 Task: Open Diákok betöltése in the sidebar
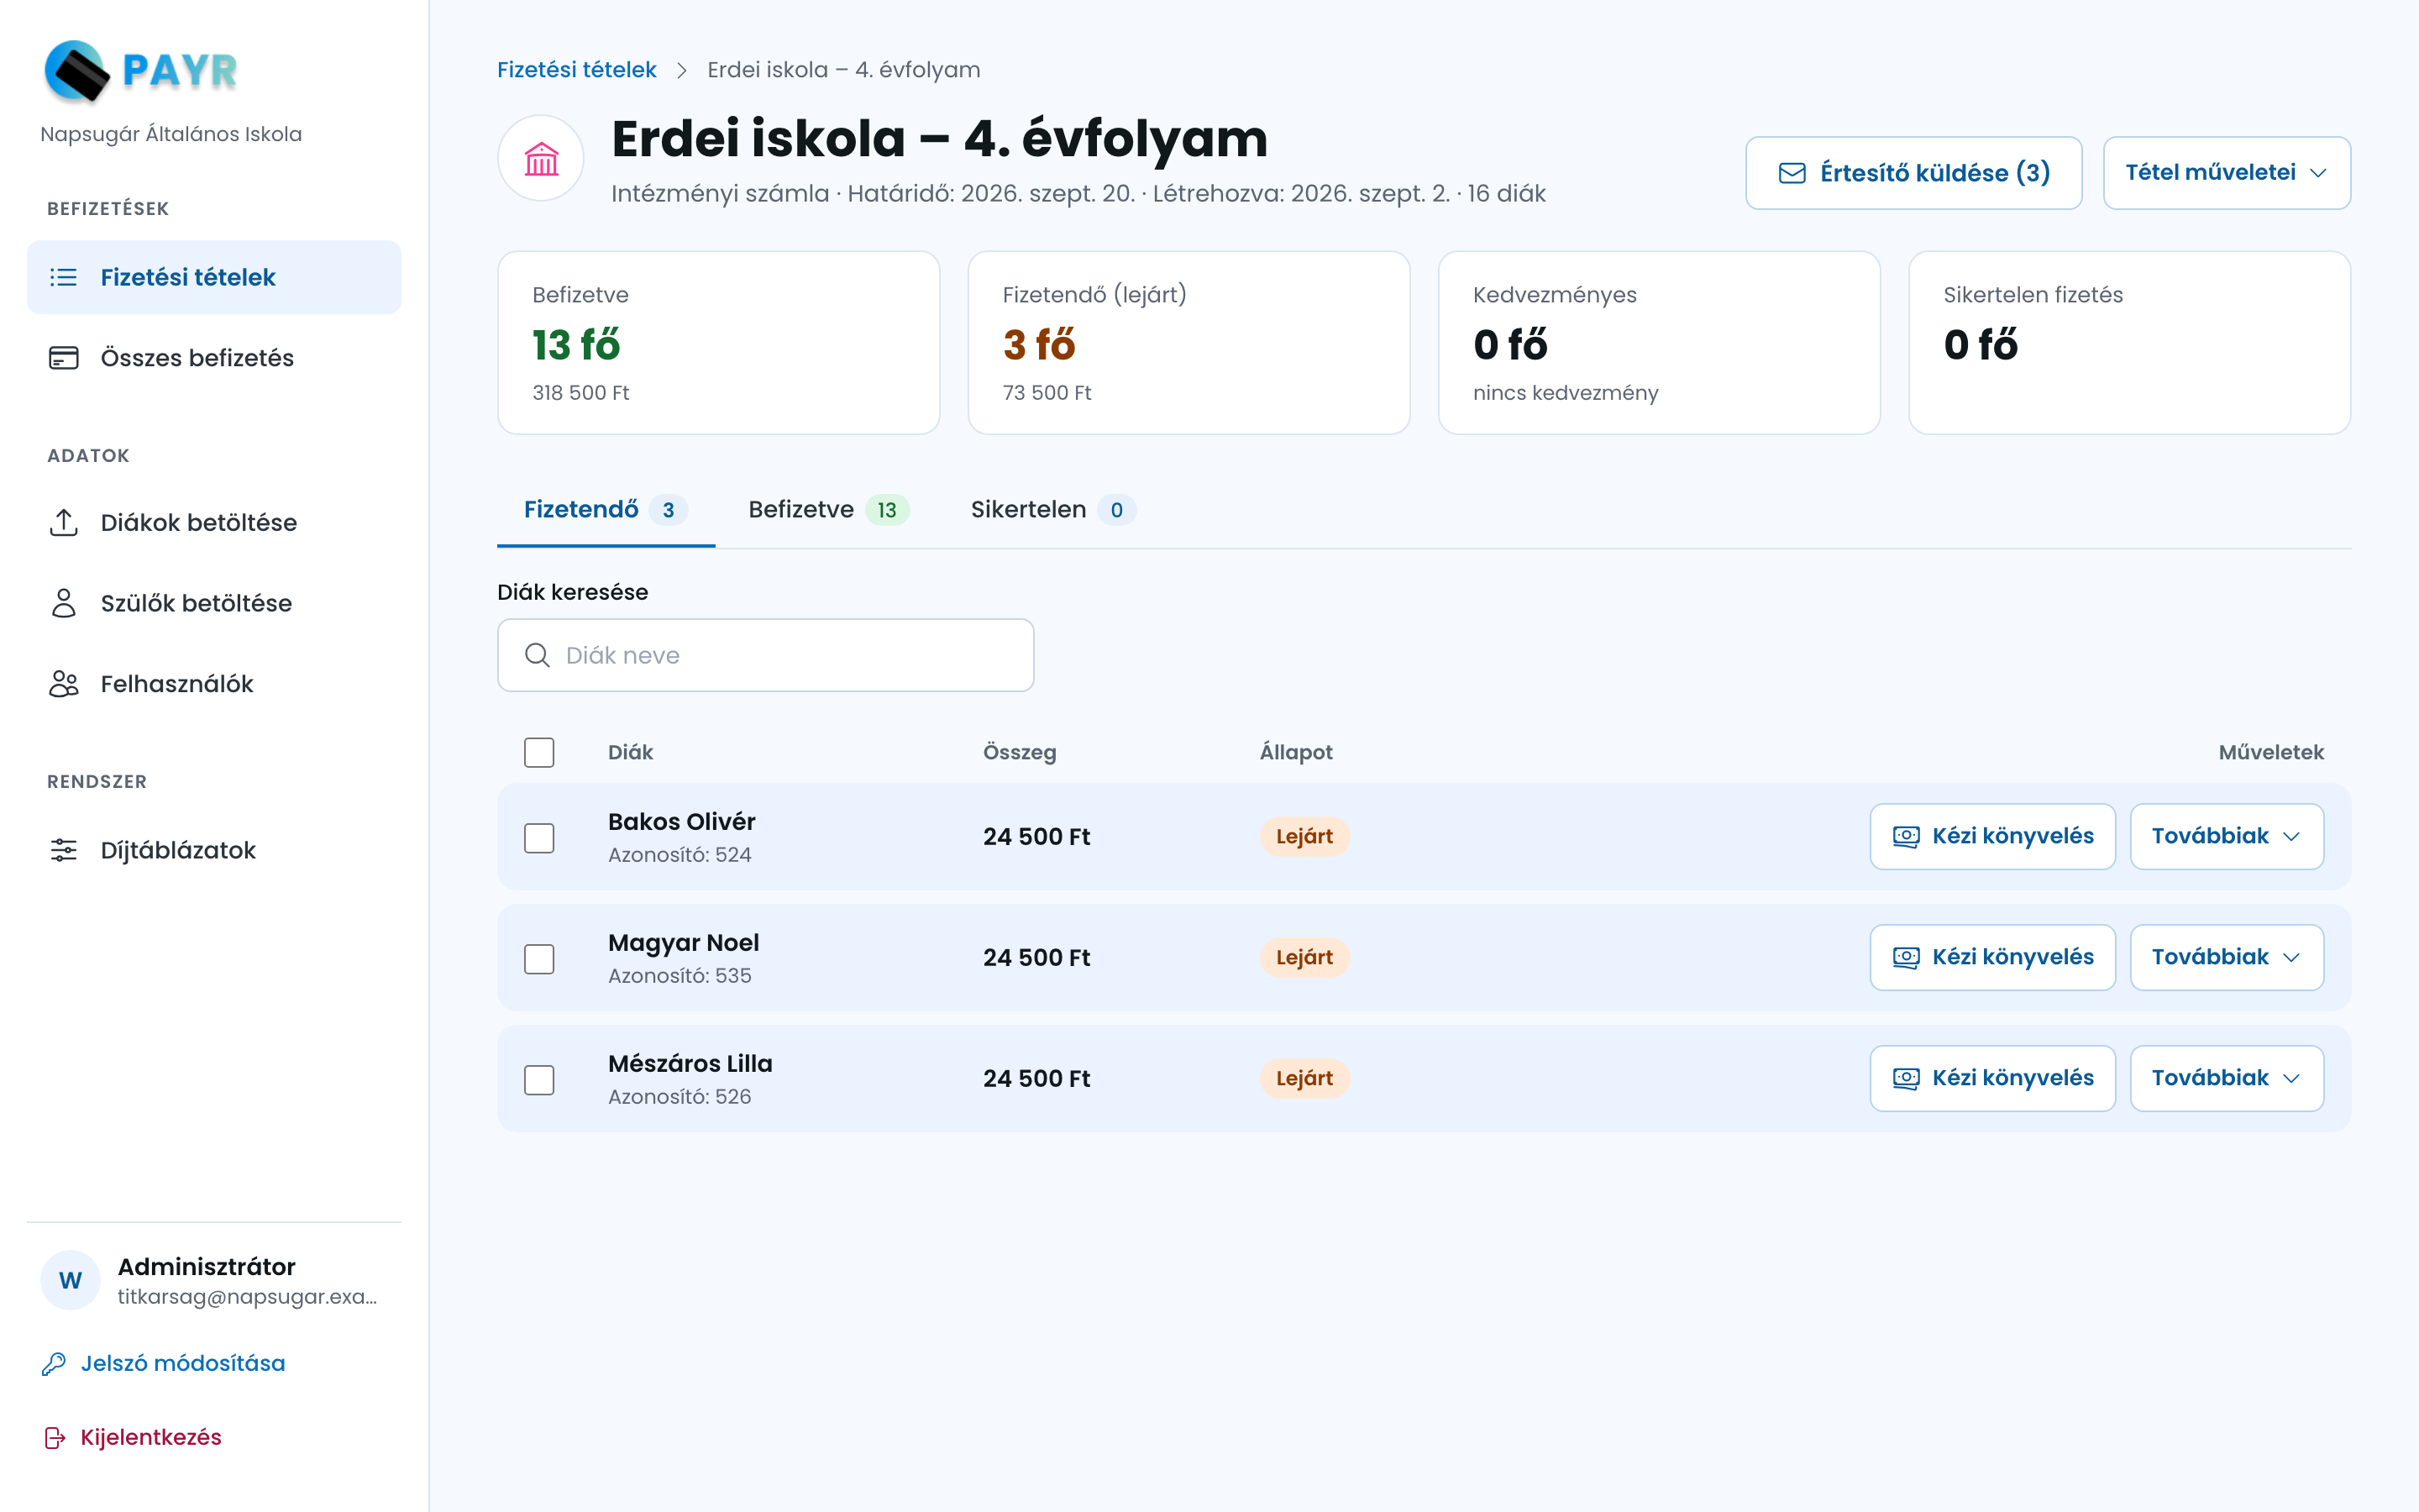pos(214,522)
